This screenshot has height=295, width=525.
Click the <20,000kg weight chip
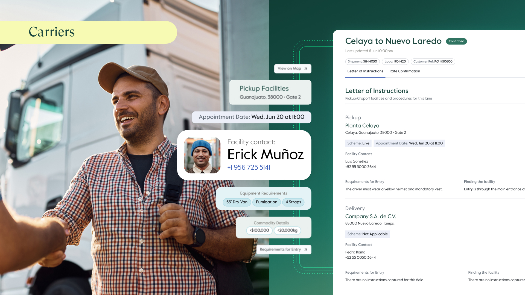pos(287,231)
